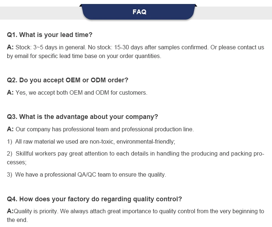272x227 pixels.
Task: Click the Q4 quality control question
Action: point(94,199)
